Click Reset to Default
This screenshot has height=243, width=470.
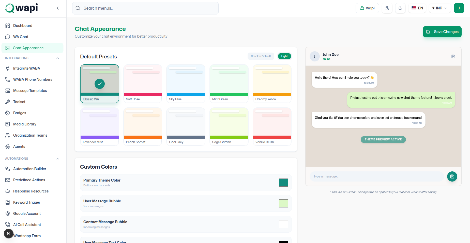261,56
